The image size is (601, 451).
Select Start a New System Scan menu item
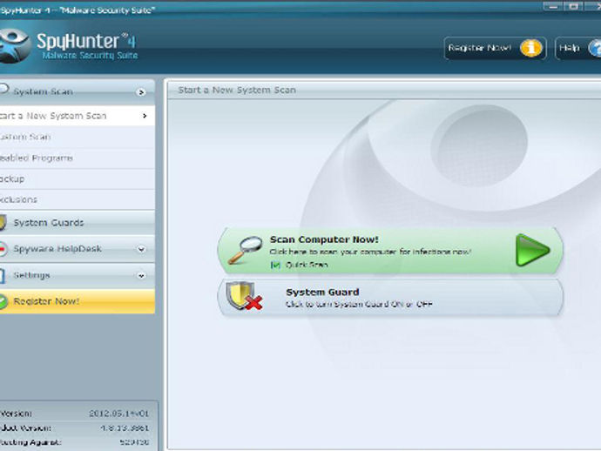click(78, 116)
